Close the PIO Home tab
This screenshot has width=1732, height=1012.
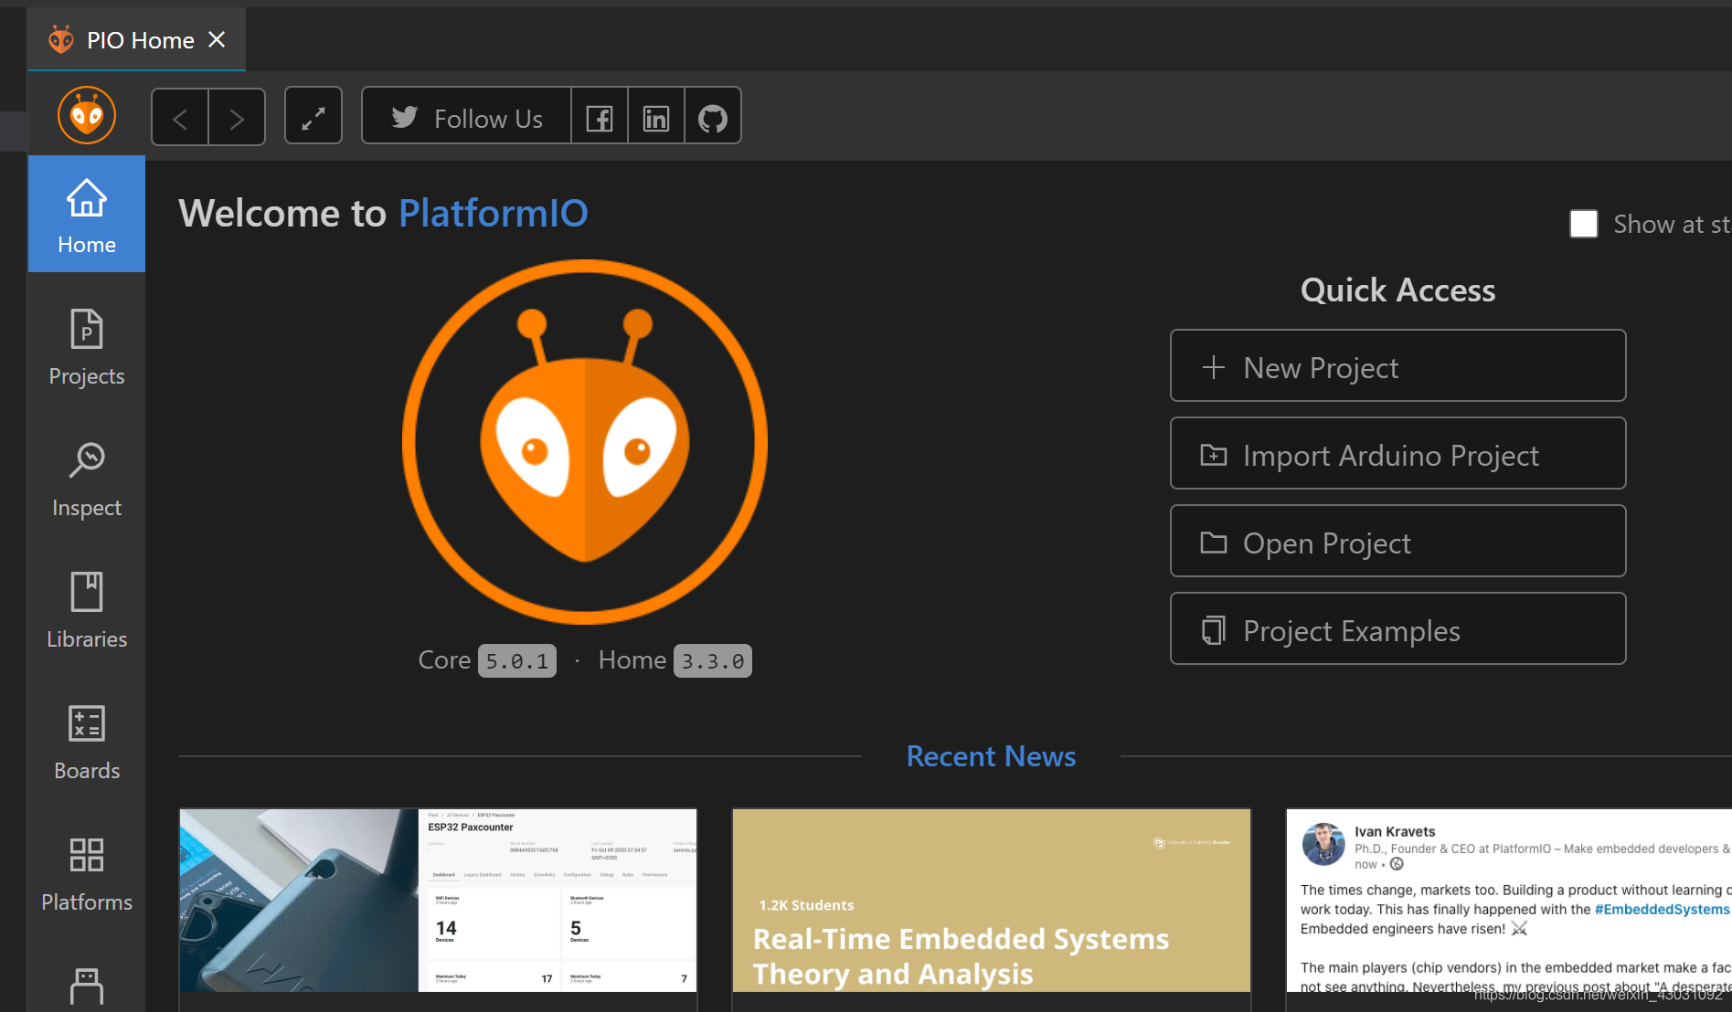217,39
